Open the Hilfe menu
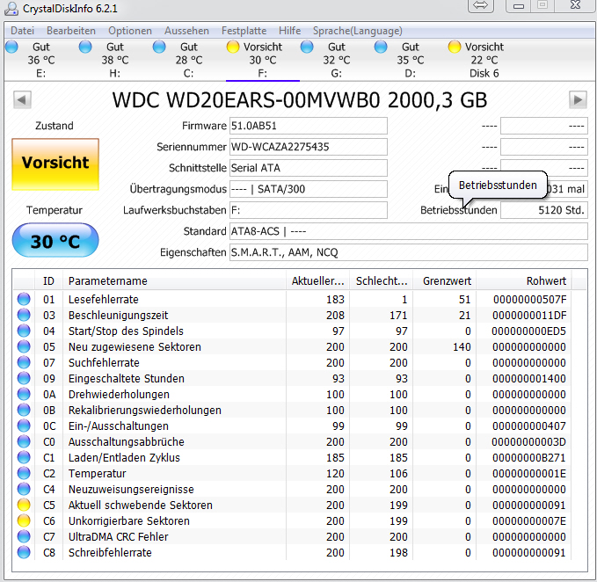Screen dimensions: 597x582 click(290, 31)
